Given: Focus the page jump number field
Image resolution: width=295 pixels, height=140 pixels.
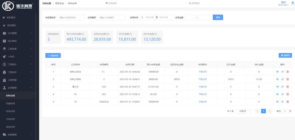Looking at the screenshot, I should (285, 111).
